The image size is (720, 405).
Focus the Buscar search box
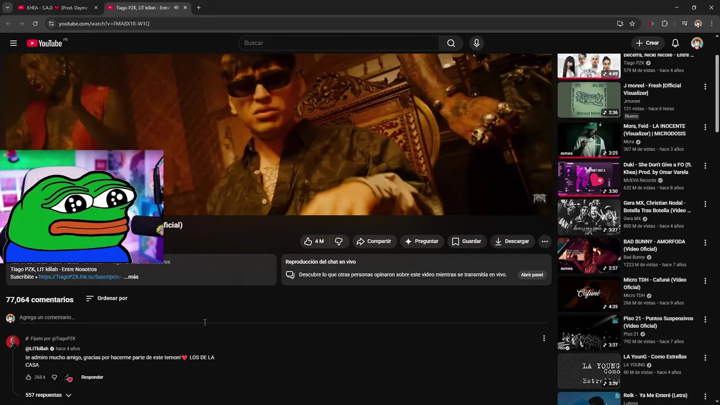click(x=339, y=43)
